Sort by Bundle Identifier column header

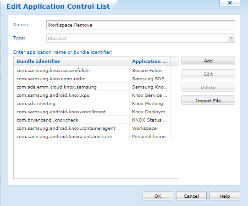(72, 61)
